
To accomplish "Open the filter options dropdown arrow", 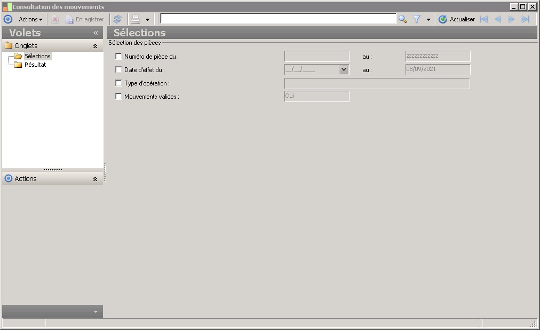I will (x=428, y=20).
